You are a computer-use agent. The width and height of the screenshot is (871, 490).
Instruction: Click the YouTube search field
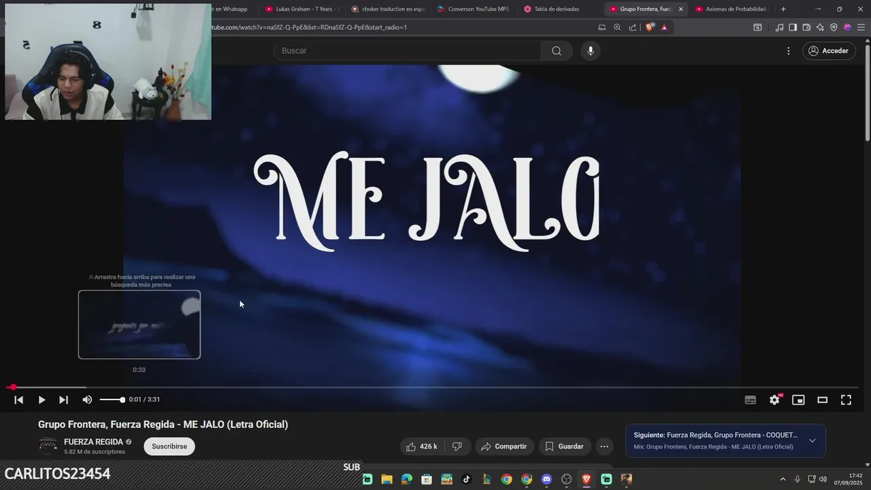(407, 51)
